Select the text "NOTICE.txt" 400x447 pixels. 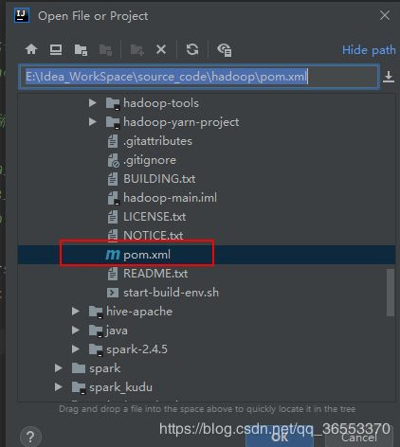(154, 236)
